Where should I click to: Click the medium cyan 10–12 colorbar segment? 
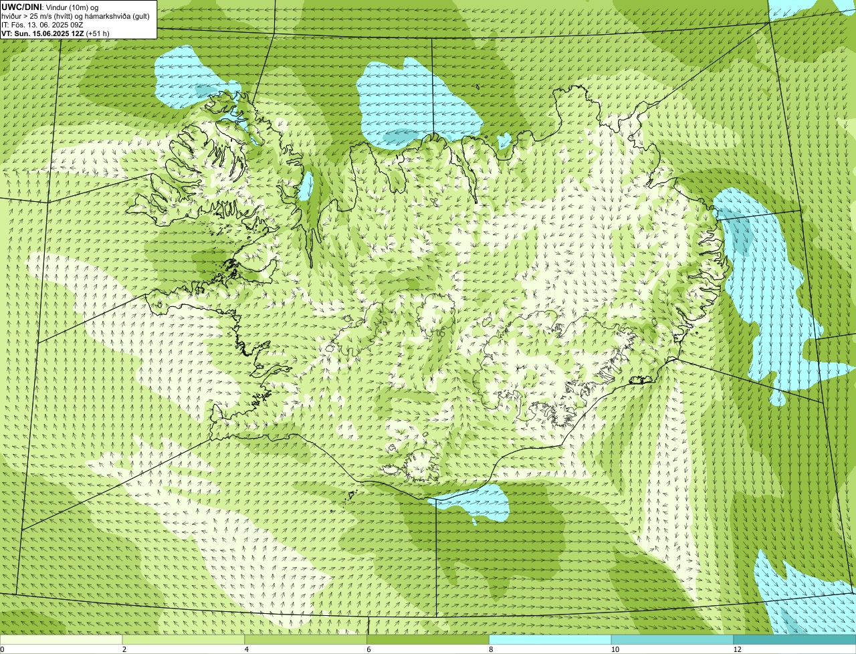[672, 640]
